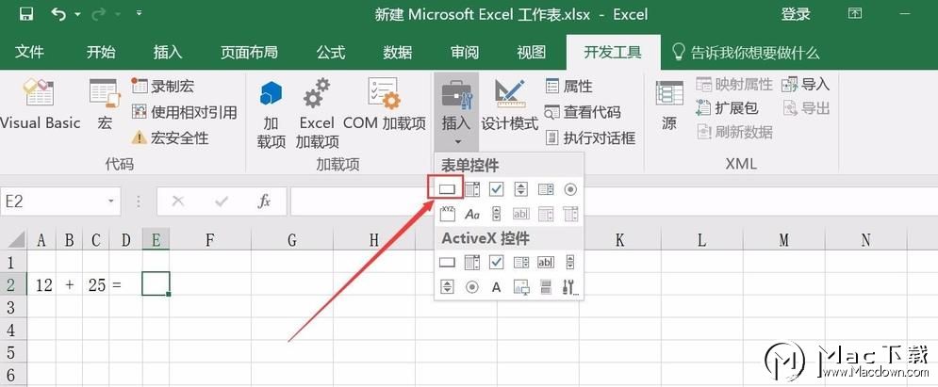Select column header G
Viewport: 938px width, 387px height.
point(292,240)
